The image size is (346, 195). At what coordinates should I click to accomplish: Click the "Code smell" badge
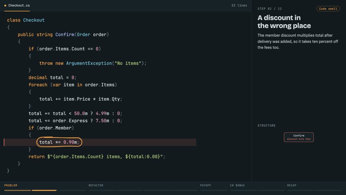point(328,9)
